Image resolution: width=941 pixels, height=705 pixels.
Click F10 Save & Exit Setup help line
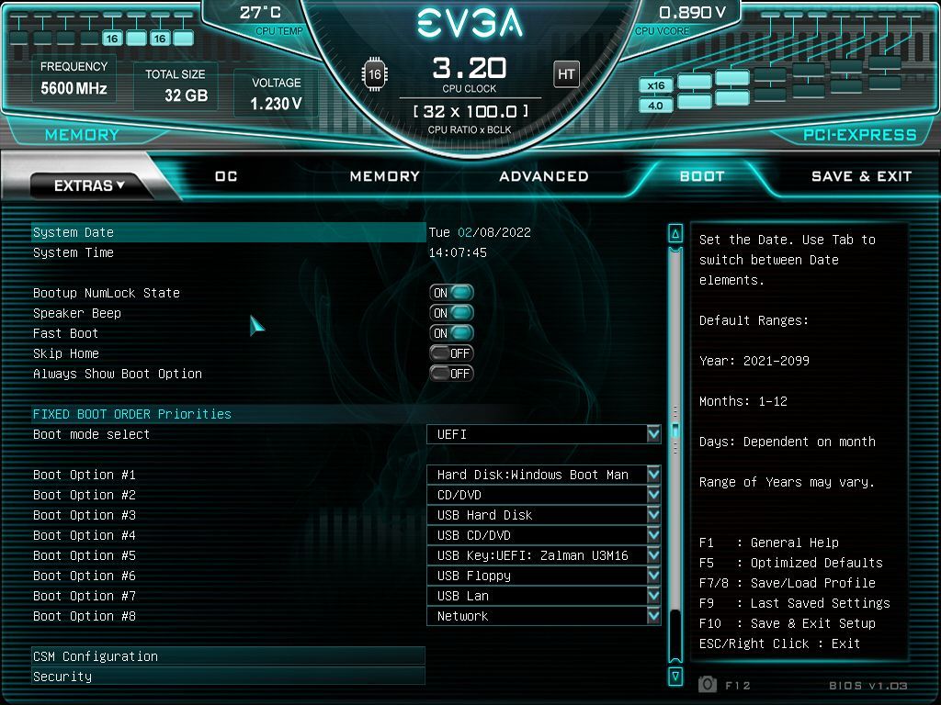pos(788,623)
